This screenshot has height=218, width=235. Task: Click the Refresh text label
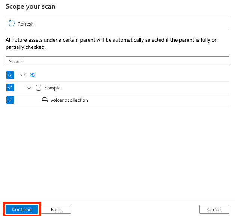[26, 24]
